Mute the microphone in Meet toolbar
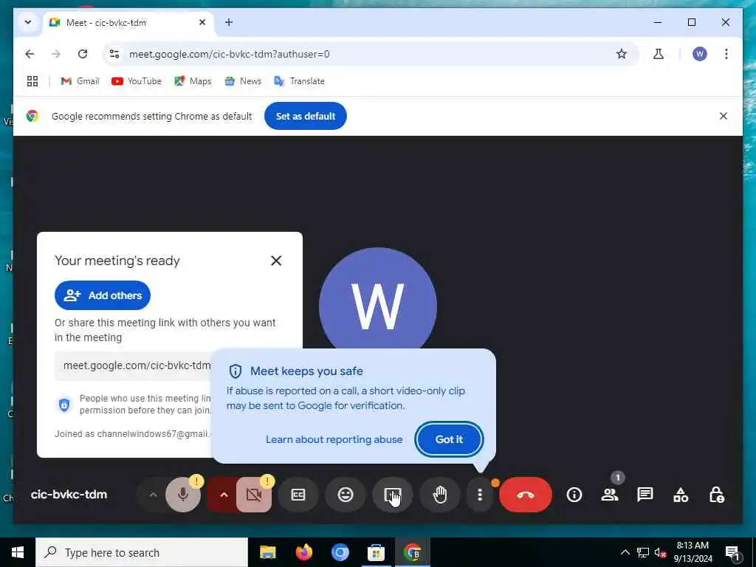Screen dimensions: 756x567 click(x=183, y=495)
